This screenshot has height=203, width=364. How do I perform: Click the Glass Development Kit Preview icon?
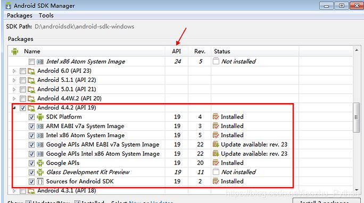40,172
